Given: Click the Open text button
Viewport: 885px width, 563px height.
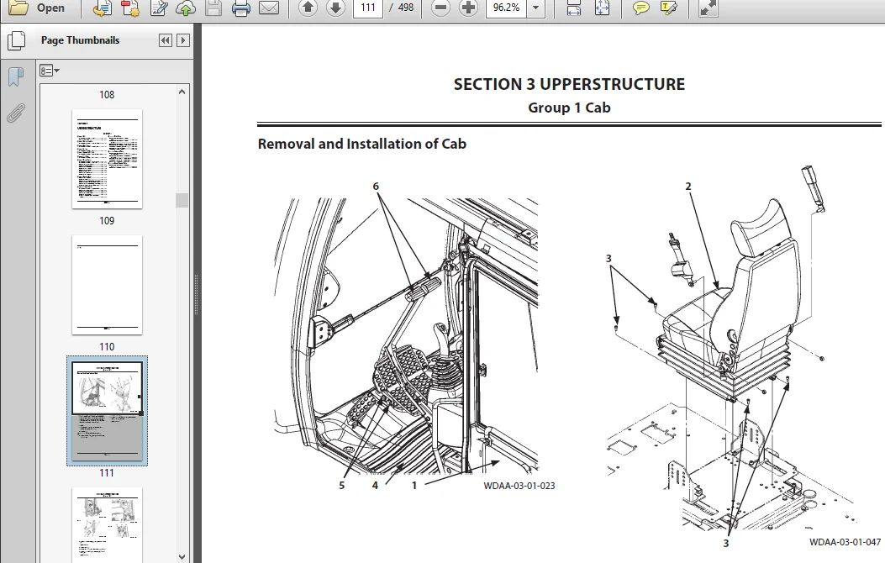Looking at the screenshot, I should click(50, 8).
